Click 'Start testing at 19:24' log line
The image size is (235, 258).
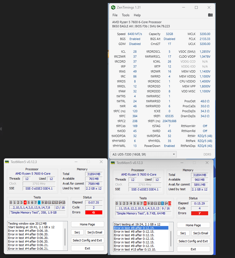[x=137, y=224]
